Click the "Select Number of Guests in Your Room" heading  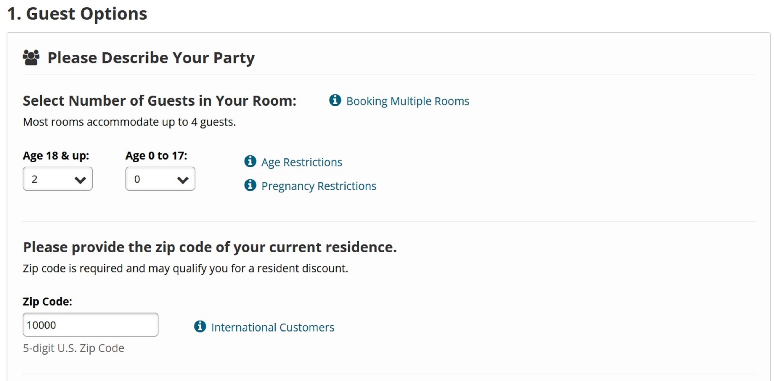[160, 101]
